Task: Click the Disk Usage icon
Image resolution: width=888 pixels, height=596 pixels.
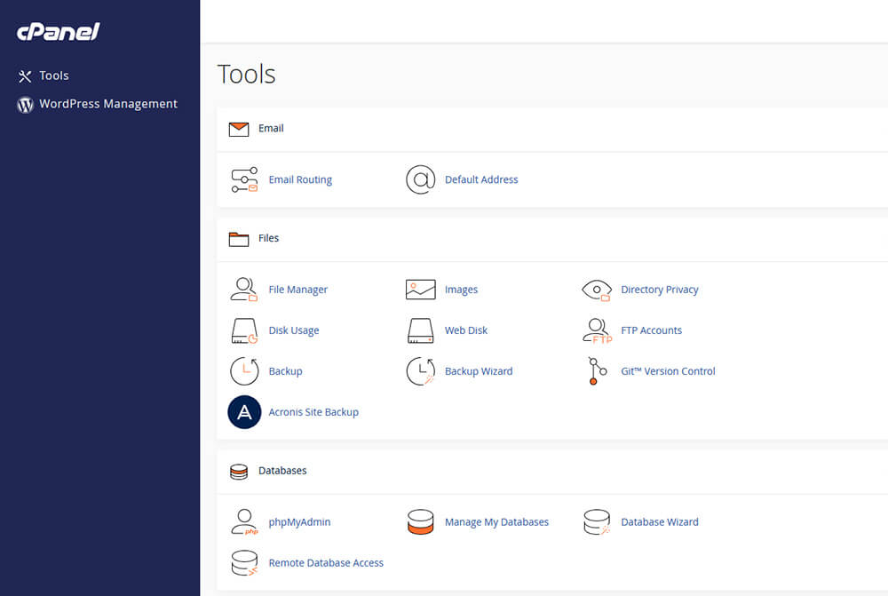Action: point(244,330)
